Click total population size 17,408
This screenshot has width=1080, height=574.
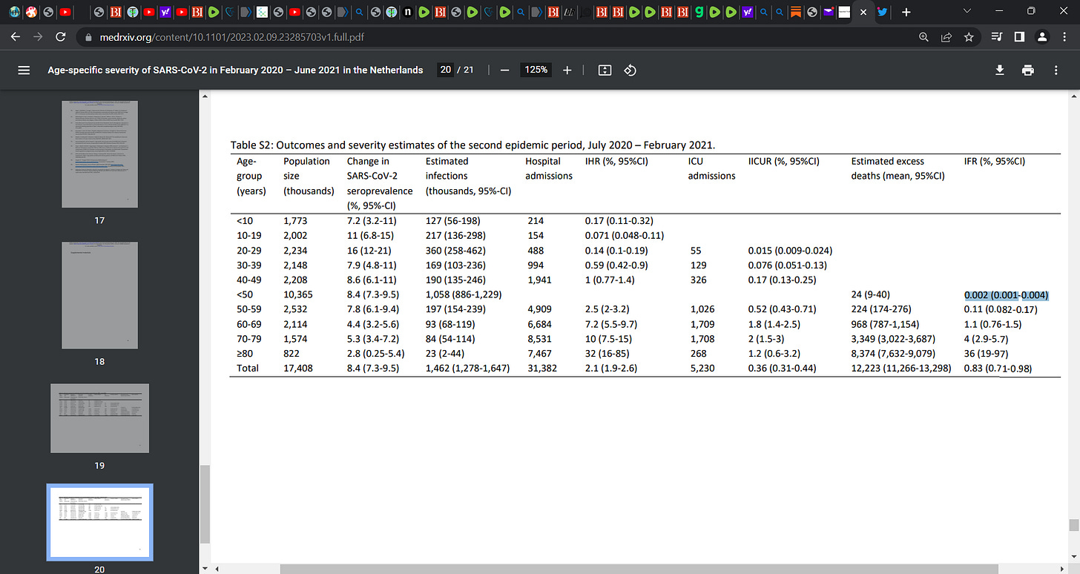298,369
